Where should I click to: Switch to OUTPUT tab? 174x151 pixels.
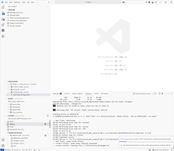pyautogui.click(x=67, y=94)
